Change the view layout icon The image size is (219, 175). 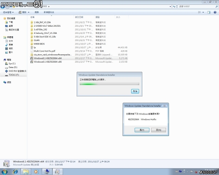[x=199, y=12]
